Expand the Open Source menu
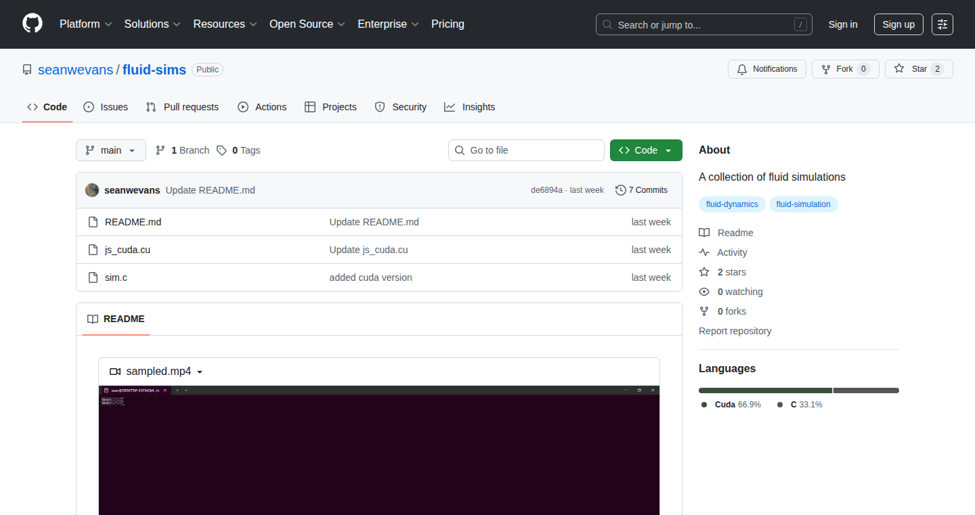975x515 pixels. click(x=307, y=24)
